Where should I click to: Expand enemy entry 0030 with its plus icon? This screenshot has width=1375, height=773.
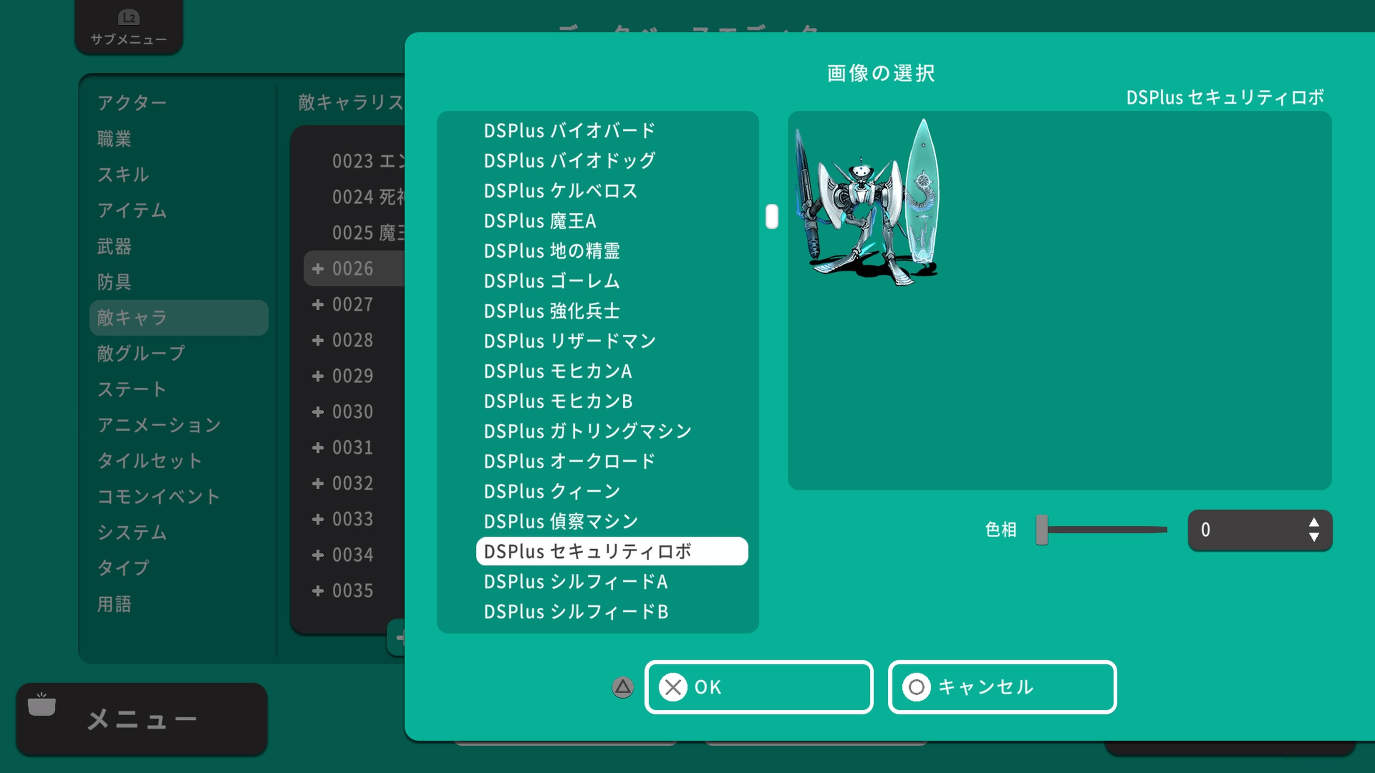click(318, 412)
